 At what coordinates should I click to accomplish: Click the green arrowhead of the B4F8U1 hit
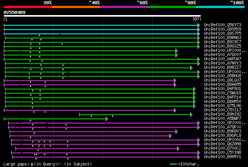(x=195, y=89)
